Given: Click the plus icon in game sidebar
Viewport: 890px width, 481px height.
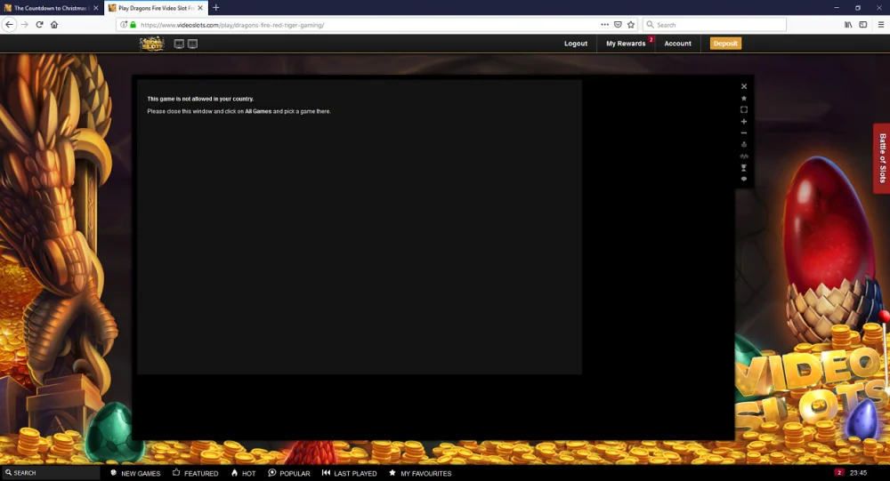Looking at the screenshot, I should [743, 122].
